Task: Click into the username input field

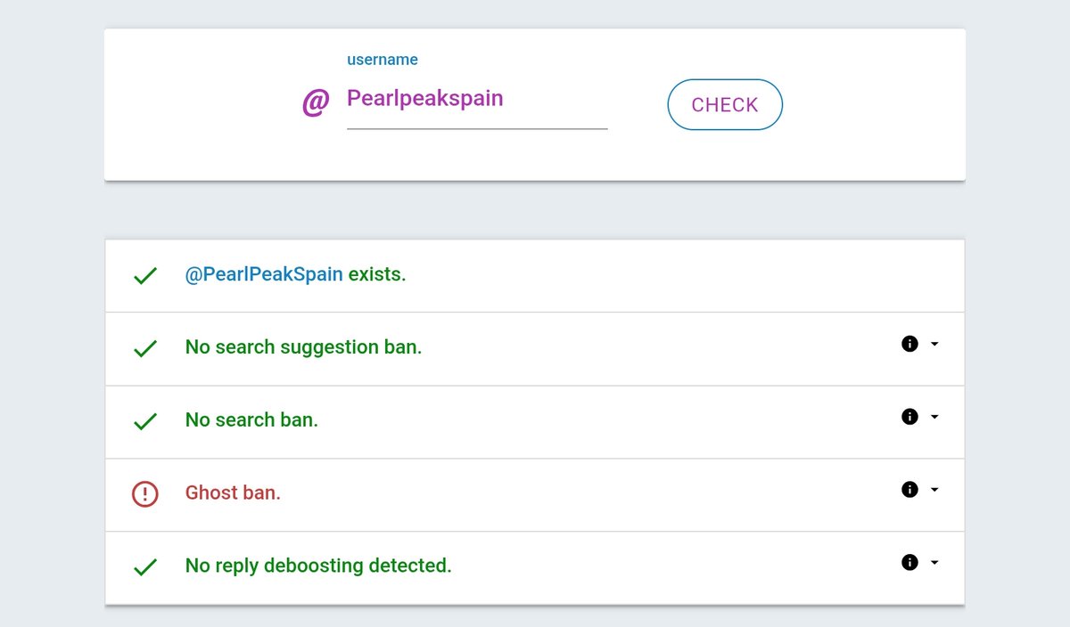Action: (477, 99)
